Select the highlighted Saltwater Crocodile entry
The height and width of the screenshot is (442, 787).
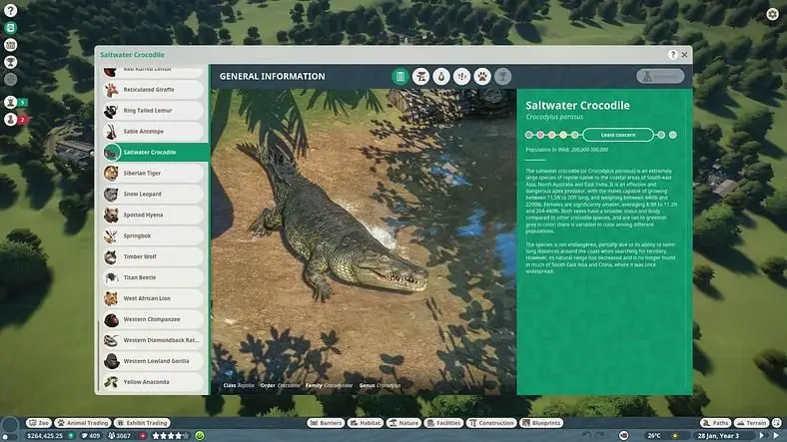(156, 152)
